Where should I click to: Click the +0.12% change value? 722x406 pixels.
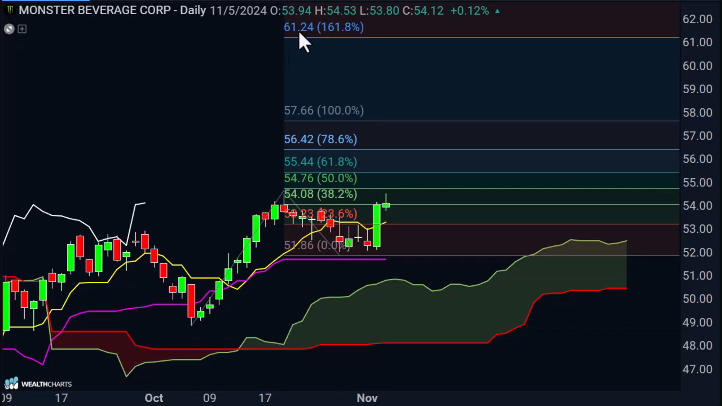[x=470, y=11]
